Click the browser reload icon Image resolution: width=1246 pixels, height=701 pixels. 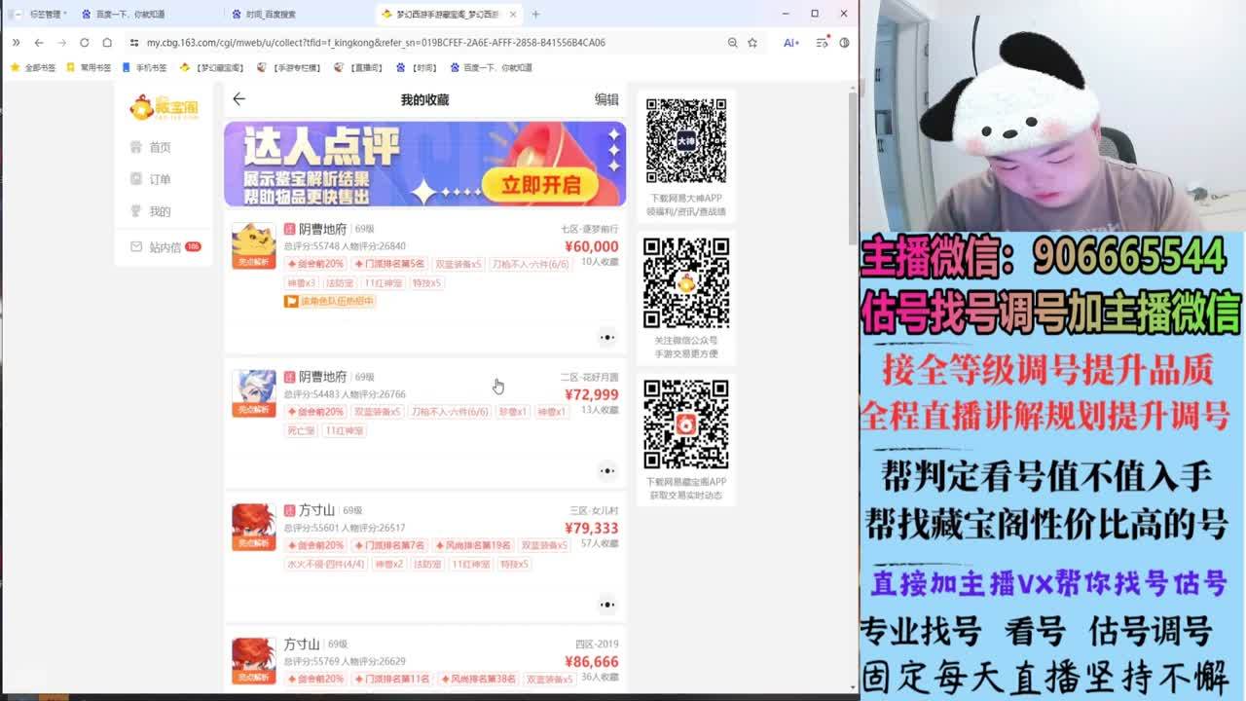85,43
